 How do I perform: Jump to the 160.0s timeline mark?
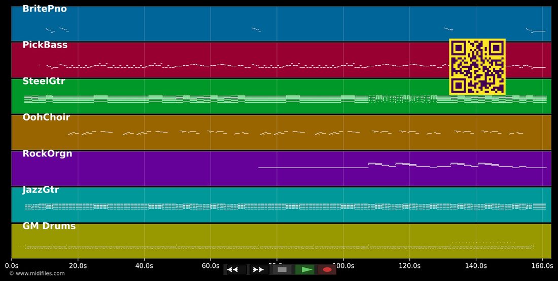tap(542, 266)
